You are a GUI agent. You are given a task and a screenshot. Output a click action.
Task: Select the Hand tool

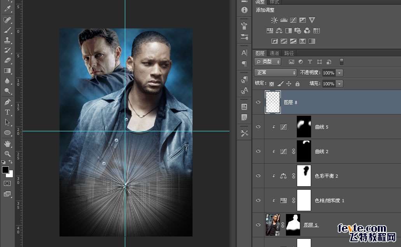click(7, 144)
